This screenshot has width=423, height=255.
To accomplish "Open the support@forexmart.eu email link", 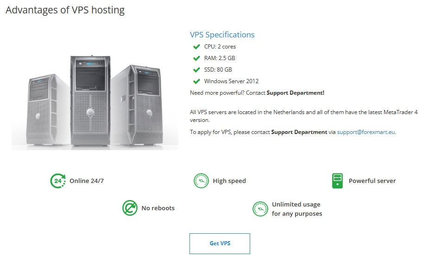I will point(366,132).
